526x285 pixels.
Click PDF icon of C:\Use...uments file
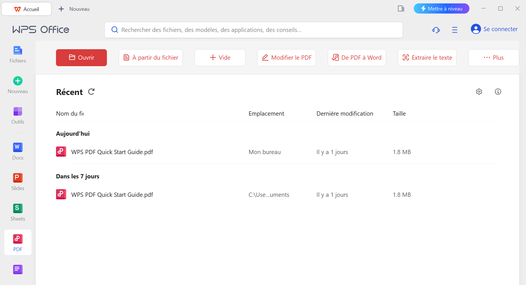(x=61, y=194)
